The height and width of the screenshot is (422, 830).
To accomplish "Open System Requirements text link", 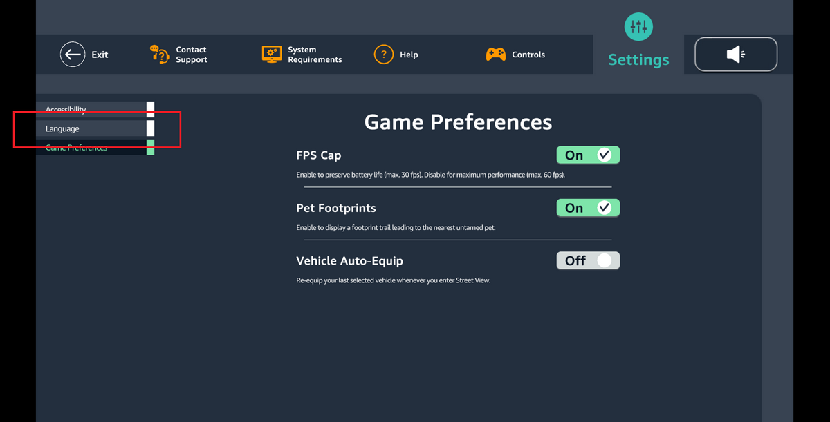I will [315, 55].
